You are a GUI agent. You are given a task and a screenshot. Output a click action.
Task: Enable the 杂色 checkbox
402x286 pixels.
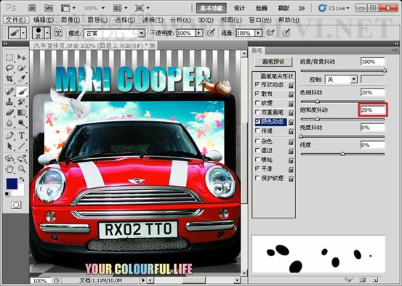point(257,141)
